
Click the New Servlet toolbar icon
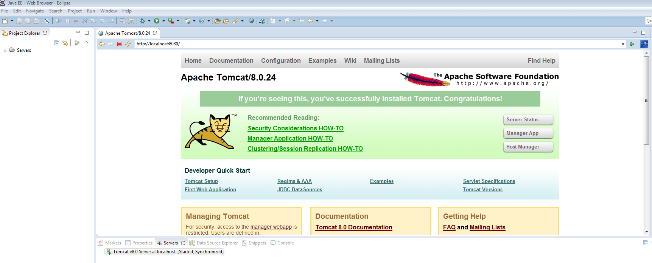[202, 21]
